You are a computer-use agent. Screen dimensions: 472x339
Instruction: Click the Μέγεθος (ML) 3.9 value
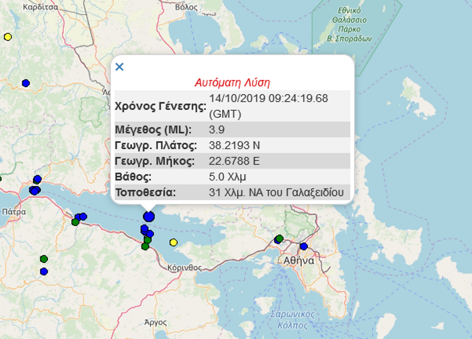tap(217, 130)
